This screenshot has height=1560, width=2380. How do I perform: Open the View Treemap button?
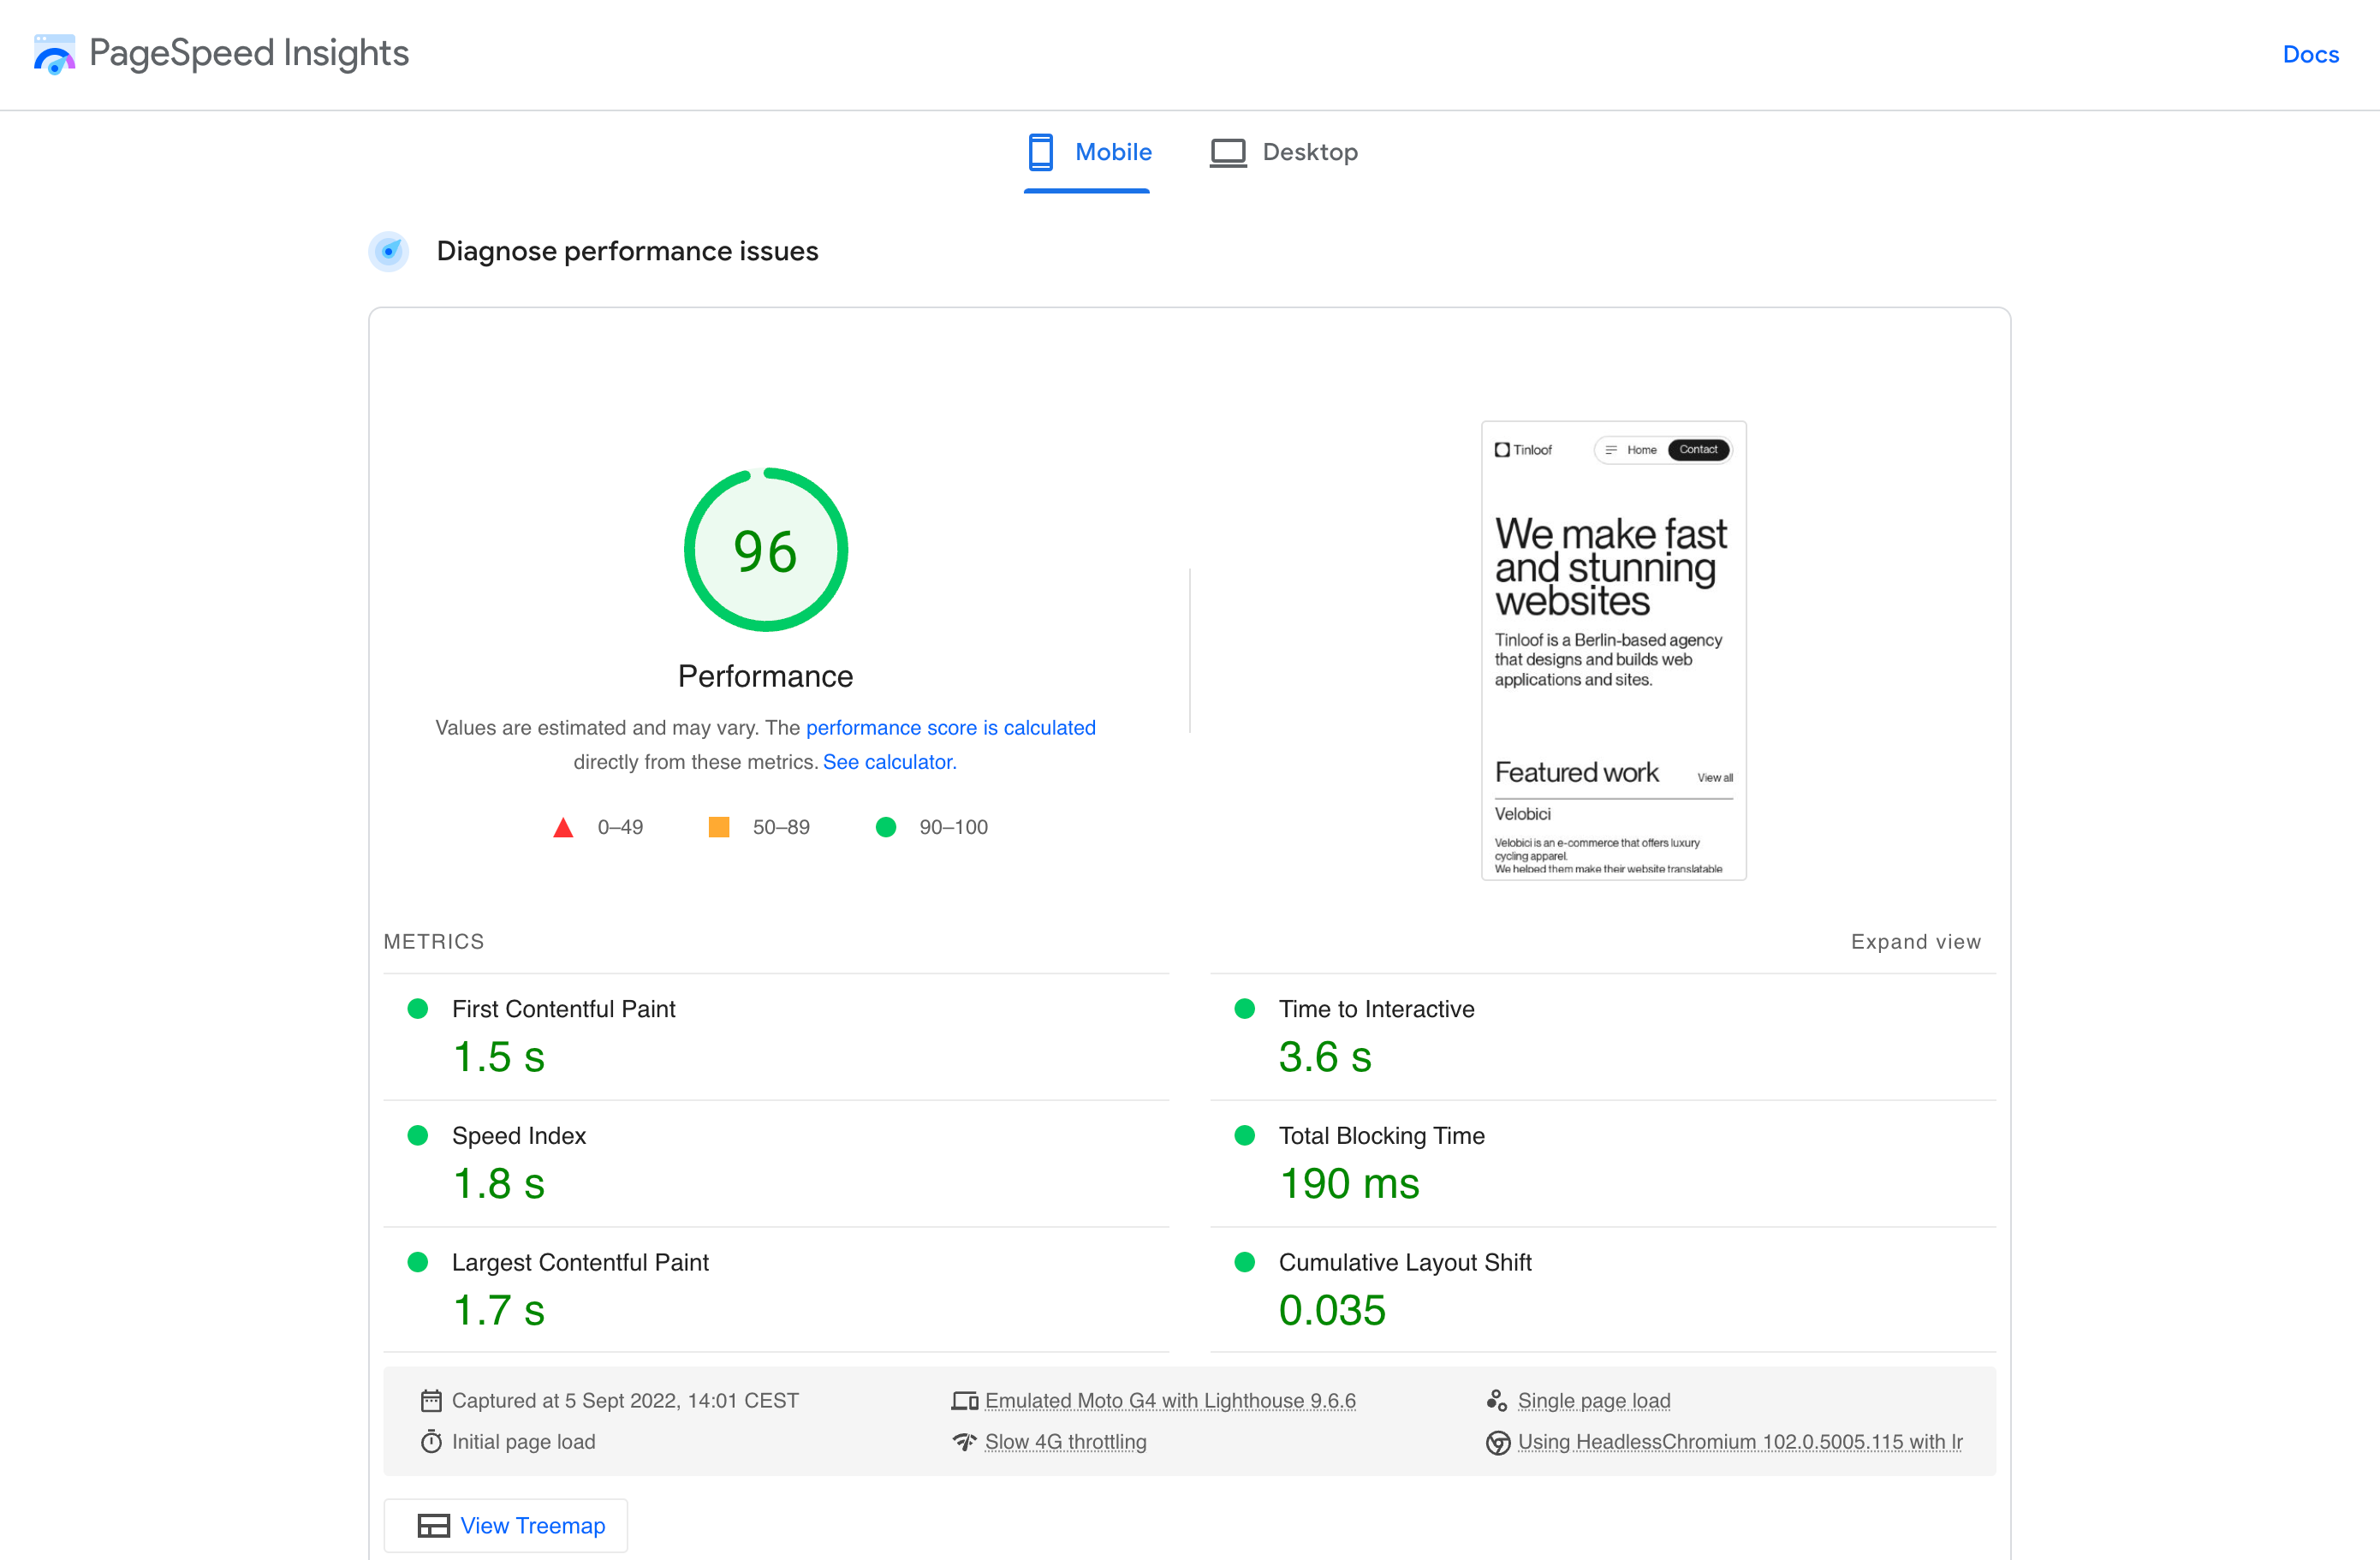tap(506, 1525)
